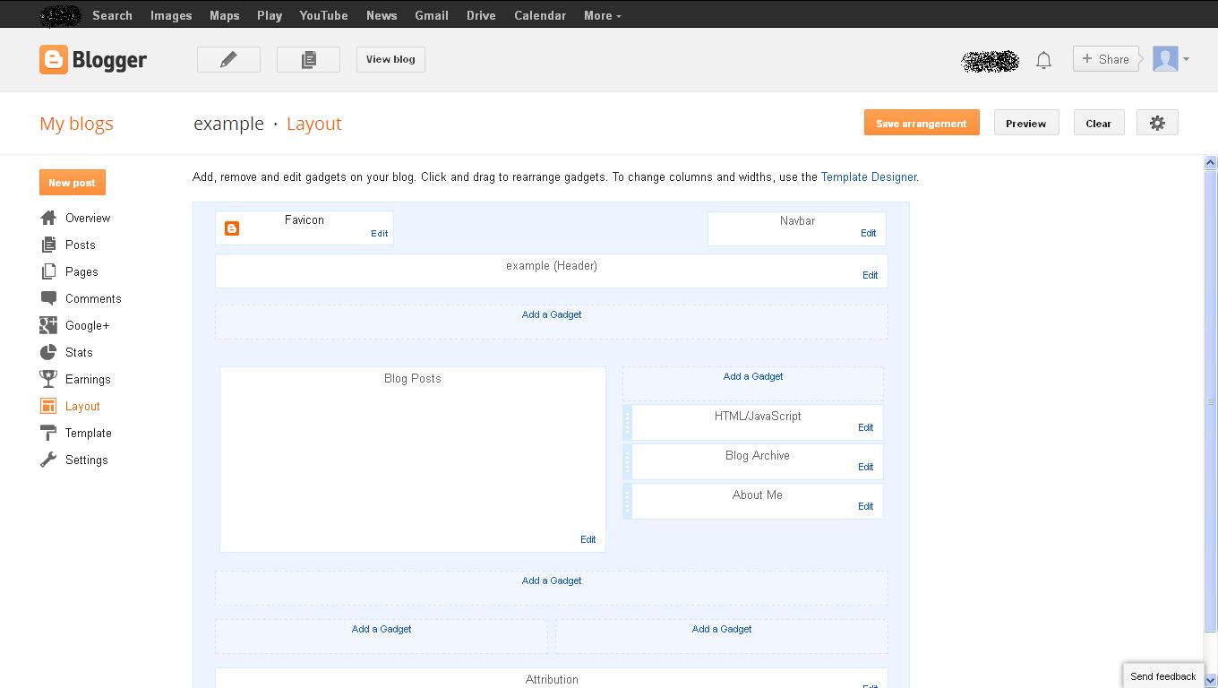Click the Layout sidebar icon

click(x=48, y=406)
